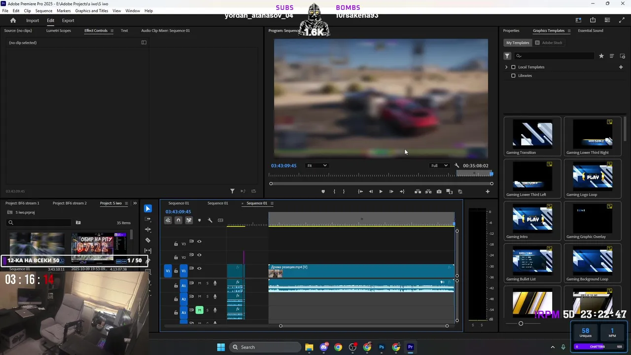This screenshot has width=631, height=355.
Task: Step forward one frame
Action: click(391, 191)
